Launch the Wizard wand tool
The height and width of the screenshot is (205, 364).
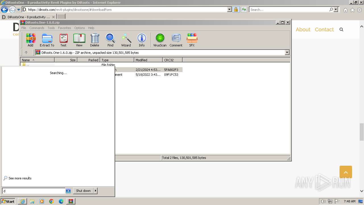[126, 40]
